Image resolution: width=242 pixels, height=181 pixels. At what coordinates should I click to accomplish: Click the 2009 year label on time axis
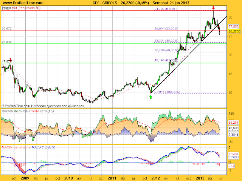(x=25, y=178)
